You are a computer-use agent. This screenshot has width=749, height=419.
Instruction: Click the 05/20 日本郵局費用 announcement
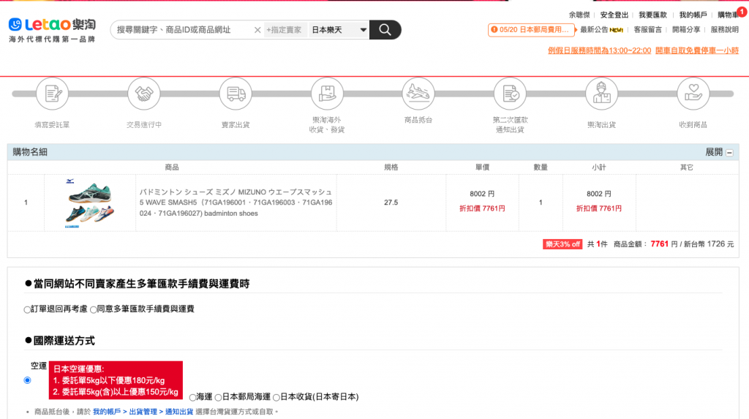pyautogui.click(x=531, y=30)
